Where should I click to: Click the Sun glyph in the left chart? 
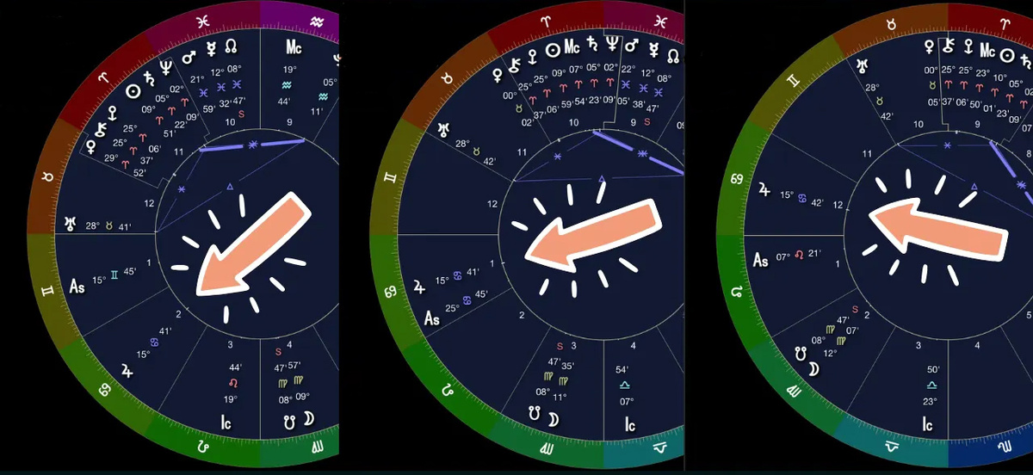[133, 91]
